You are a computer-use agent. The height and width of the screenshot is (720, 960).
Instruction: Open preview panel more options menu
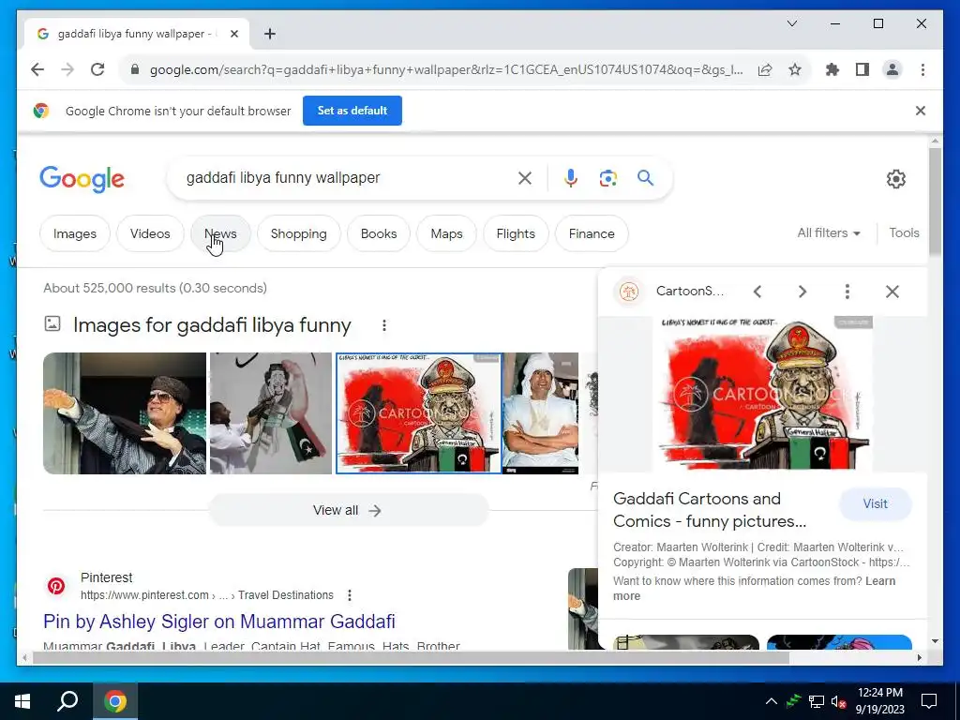[847, 292]
